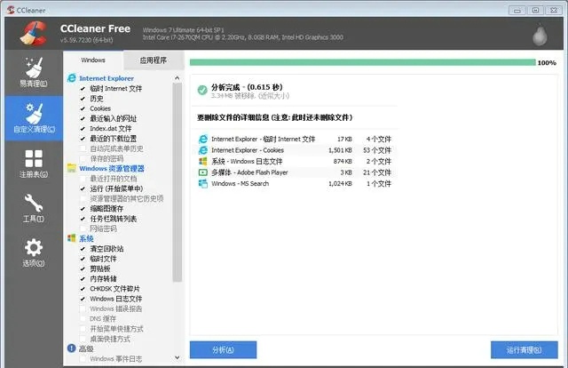The height and width of the screenshot is (368, 568).
Task: Enable 最近打开的文档 checkbox
Action: coord(83,179)
